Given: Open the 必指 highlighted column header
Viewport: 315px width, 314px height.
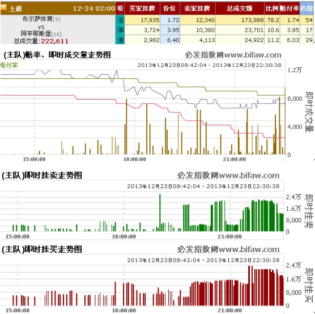Looking at the screenshot, I should tap(308, 9).
